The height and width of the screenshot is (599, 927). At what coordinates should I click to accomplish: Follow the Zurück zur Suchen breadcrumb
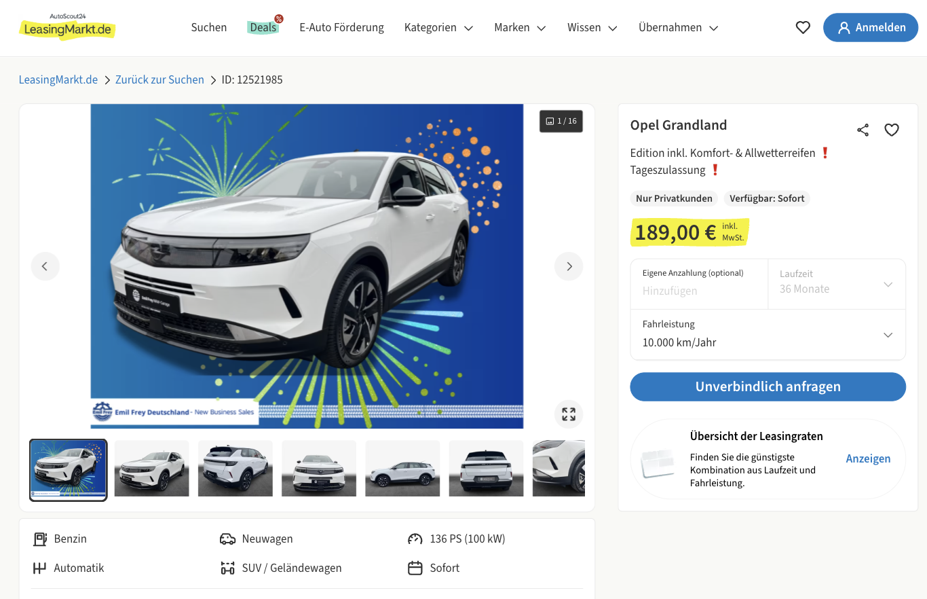pos(159,80)
